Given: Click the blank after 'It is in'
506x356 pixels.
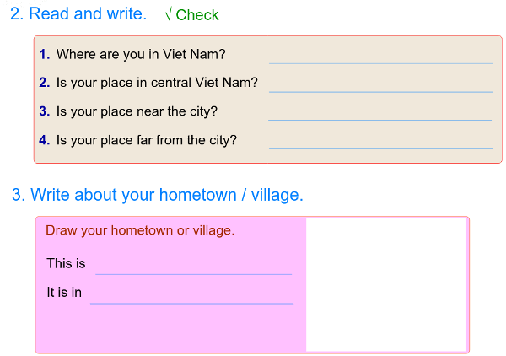Looking at the screenshot, I should pos(191,294).
